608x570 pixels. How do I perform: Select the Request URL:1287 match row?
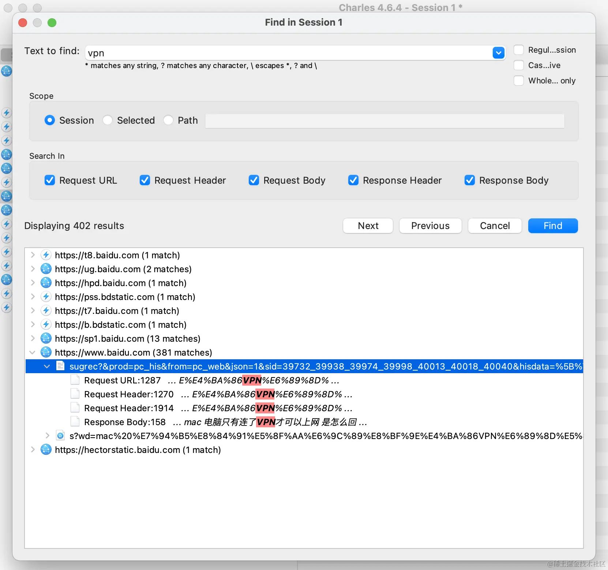[304, 380]
